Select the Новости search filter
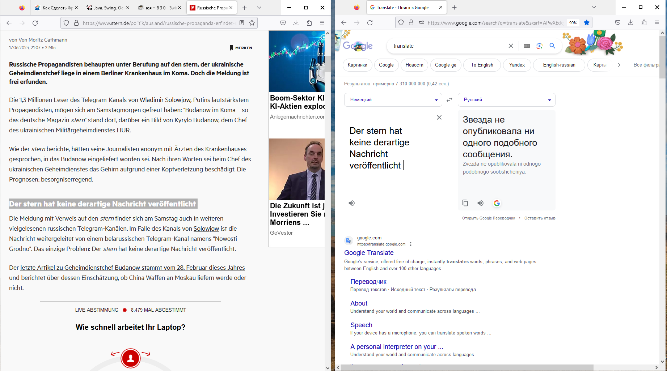 [x=414, y=65]
